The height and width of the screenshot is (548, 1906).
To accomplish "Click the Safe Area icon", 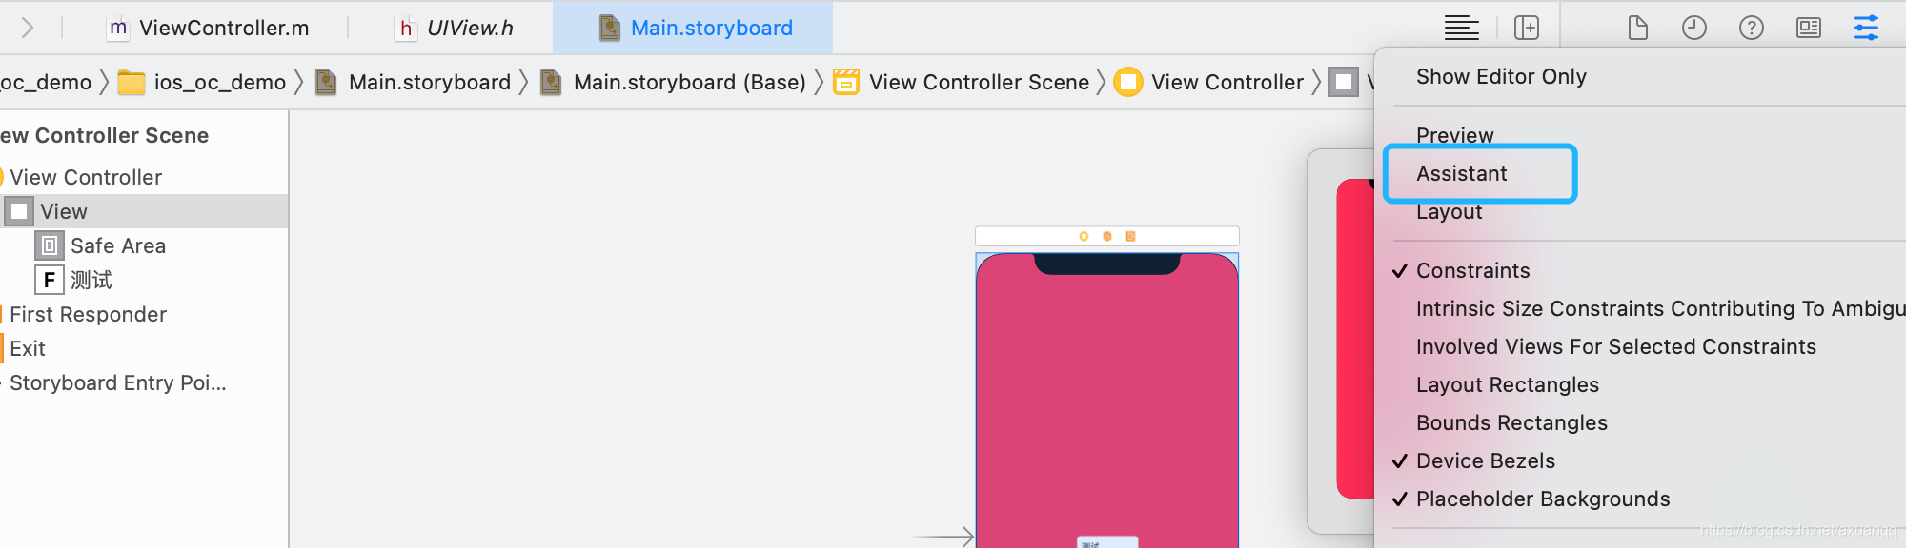I will pyautogui.click(x=50, y=245).
